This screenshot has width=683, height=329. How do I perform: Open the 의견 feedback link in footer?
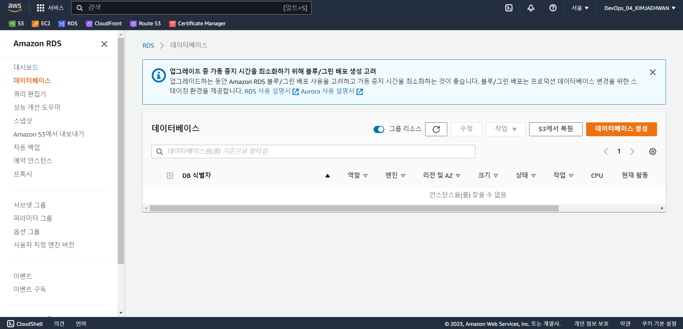coord(59,324)
